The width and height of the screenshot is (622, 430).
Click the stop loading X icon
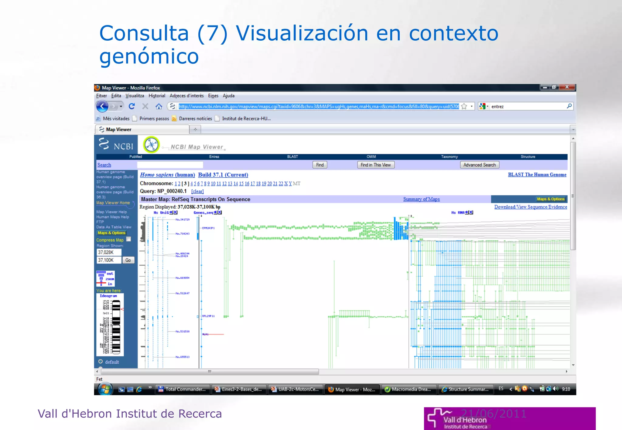coord(145,106)
